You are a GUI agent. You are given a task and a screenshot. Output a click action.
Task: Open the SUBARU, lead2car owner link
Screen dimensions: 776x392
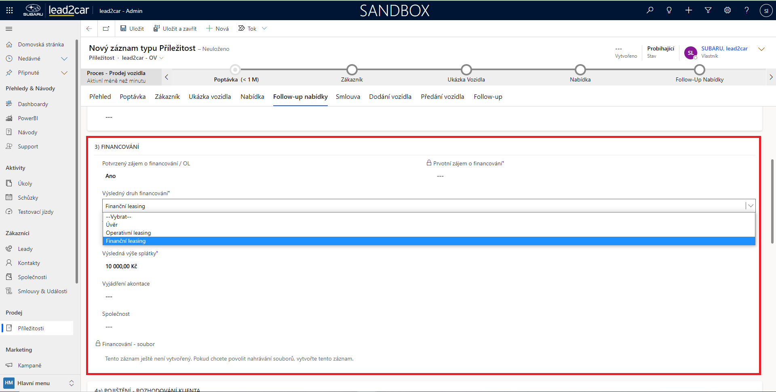point(724,48)
